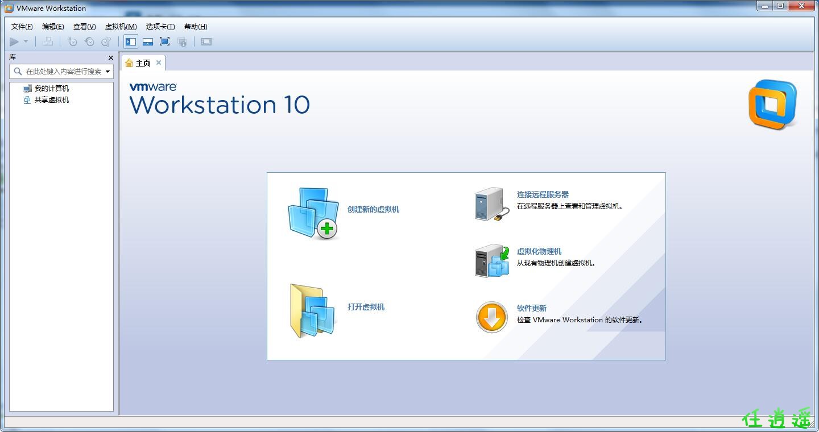
Task: Close the 主页 tab
Action: (159, 63)
